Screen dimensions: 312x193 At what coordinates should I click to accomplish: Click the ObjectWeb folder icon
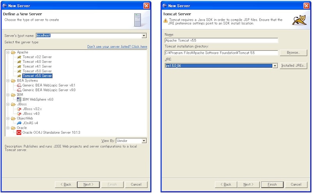(x=13, y=119)
